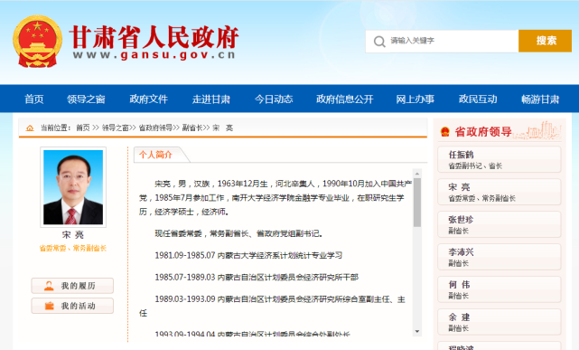Open the 走进甘肃 navigation item

pyautogui.click(x=210, y=99)
